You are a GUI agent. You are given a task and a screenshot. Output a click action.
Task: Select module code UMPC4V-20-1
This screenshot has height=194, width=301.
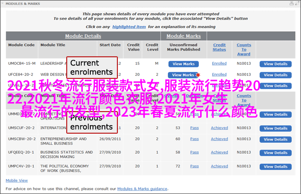pos(21,166)
